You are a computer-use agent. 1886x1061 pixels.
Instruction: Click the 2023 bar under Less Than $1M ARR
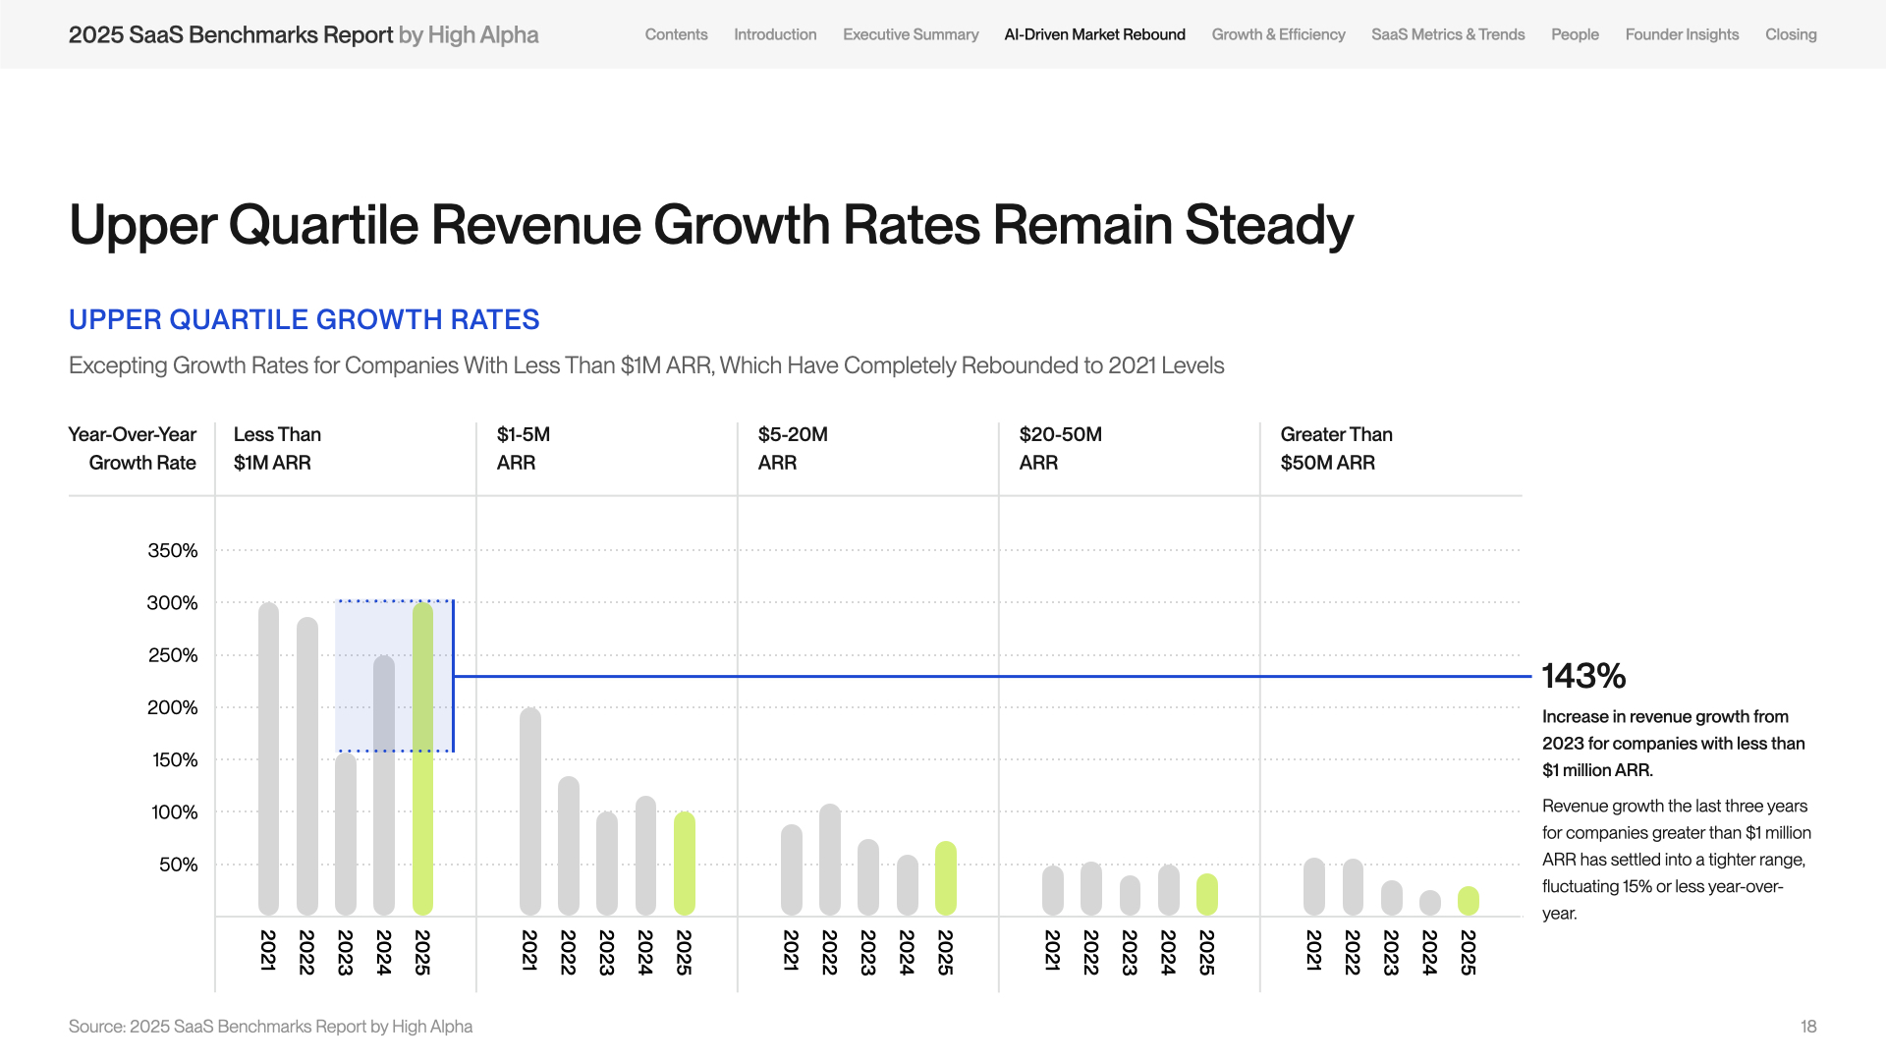(346, 835)
